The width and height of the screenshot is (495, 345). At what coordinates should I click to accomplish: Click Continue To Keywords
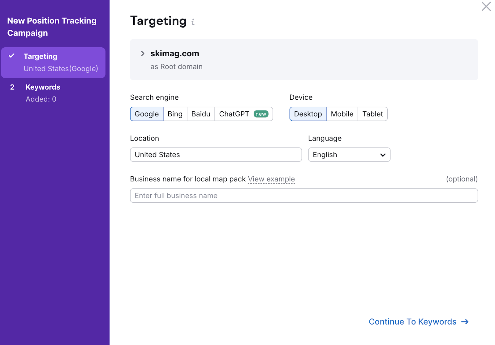click(x=412, y=322)
